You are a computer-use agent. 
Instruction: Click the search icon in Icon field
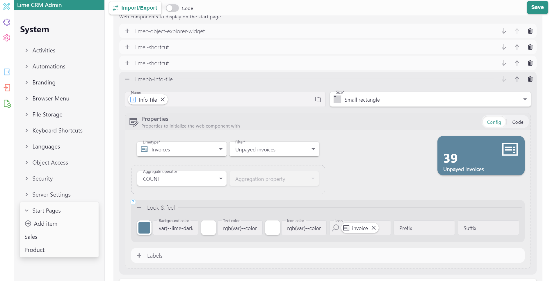pyautogui.click(x=336, y=228)
